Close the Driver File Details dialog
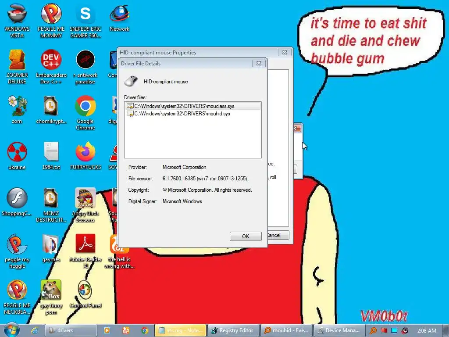This screenshot has height=337, width=449. pos(259,63)
